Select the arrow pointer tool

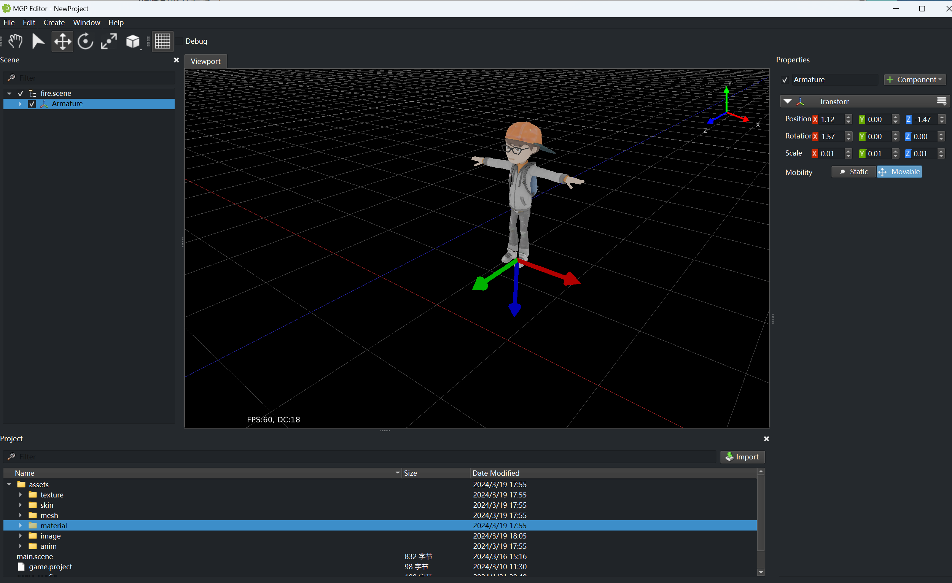38,41
